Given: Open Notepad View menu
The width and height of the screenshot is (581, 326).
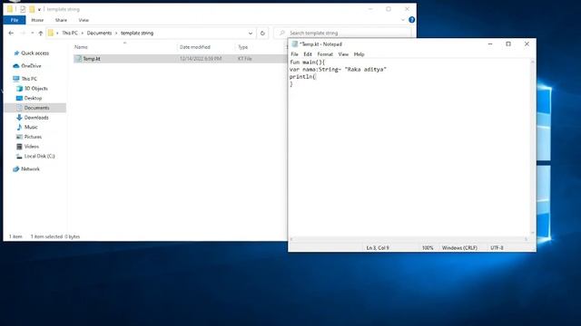Looking at the screenshot, I should coord(343,54).
